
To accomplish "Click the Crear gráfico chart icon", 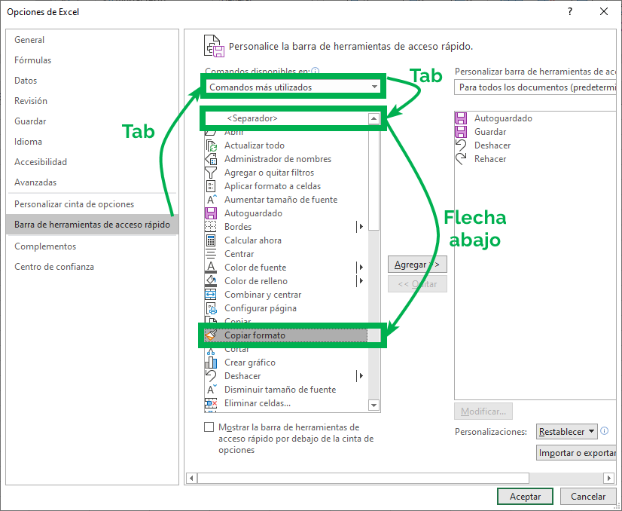I will 211,363.
